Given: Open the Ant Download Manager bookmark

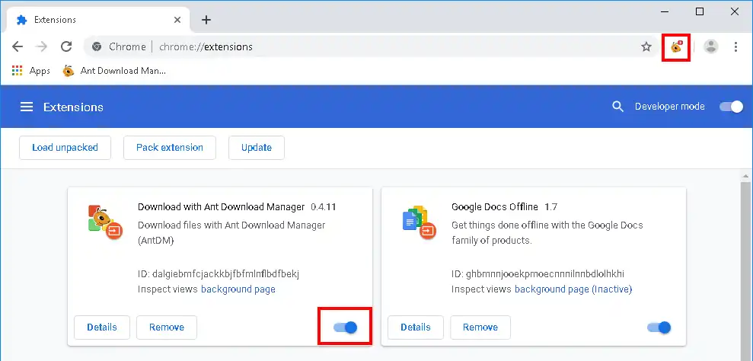Looking at the screenshot, I should tap(114, 71).
